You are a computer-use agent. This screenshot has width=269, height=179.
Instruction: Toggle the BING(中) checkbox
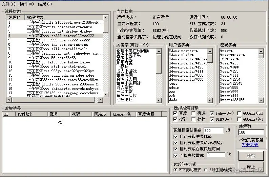tap(212, 119)
